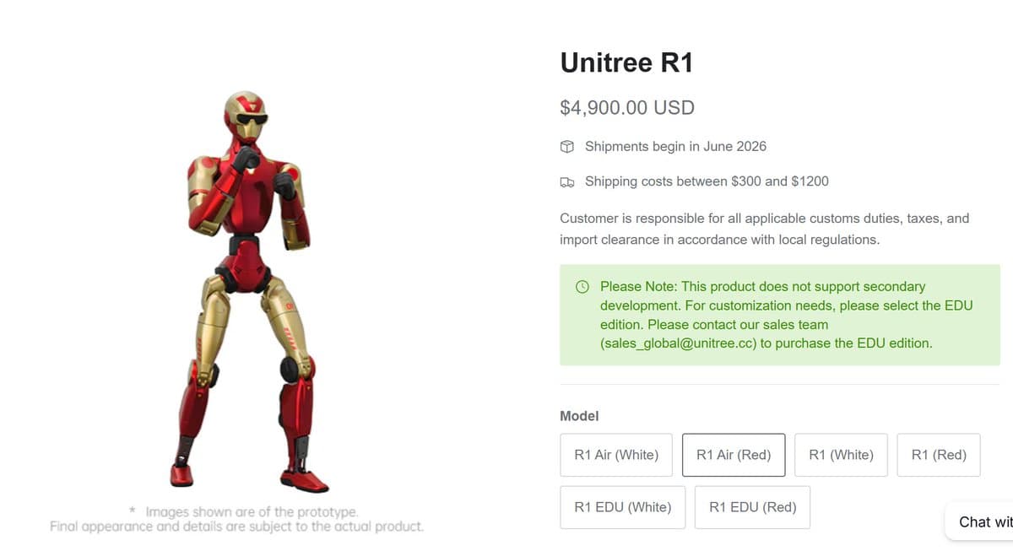The width and height of the screenshot is (1013, 551).
Task: Click the green Please Note notice box
Action: point(780,315)
